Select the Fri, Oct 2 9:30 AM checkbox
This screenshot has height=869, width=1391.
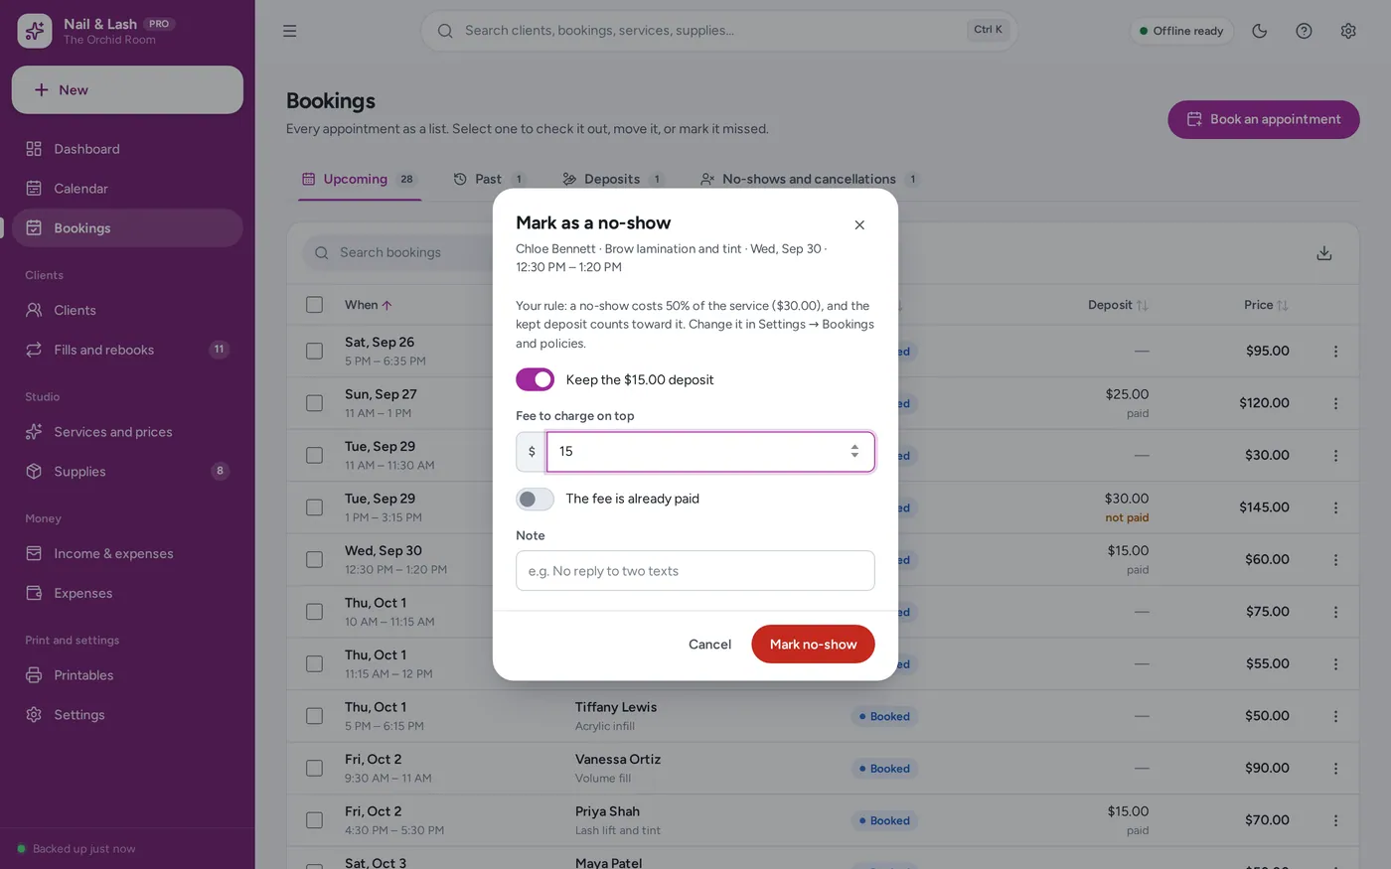(314, 769)
